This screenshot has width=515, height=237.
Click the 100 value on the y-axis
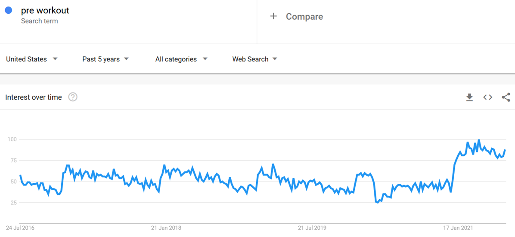point(12,140)
